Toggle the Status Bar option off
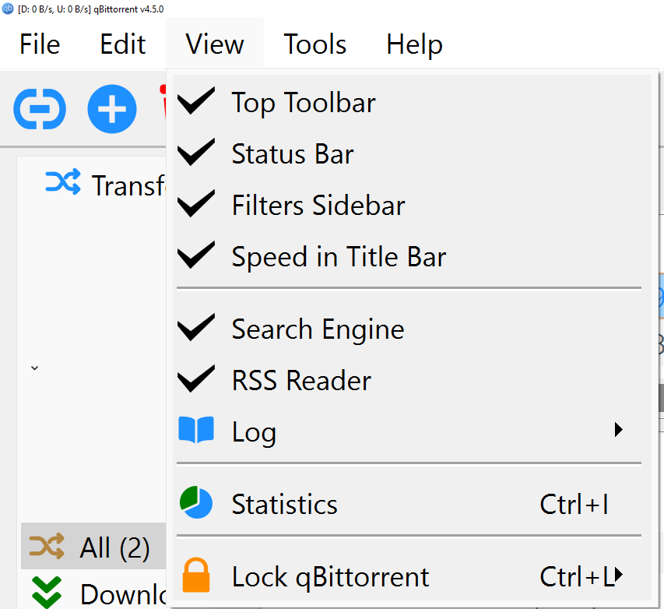Viewport: 664px width, 609px height. [409, 153]
